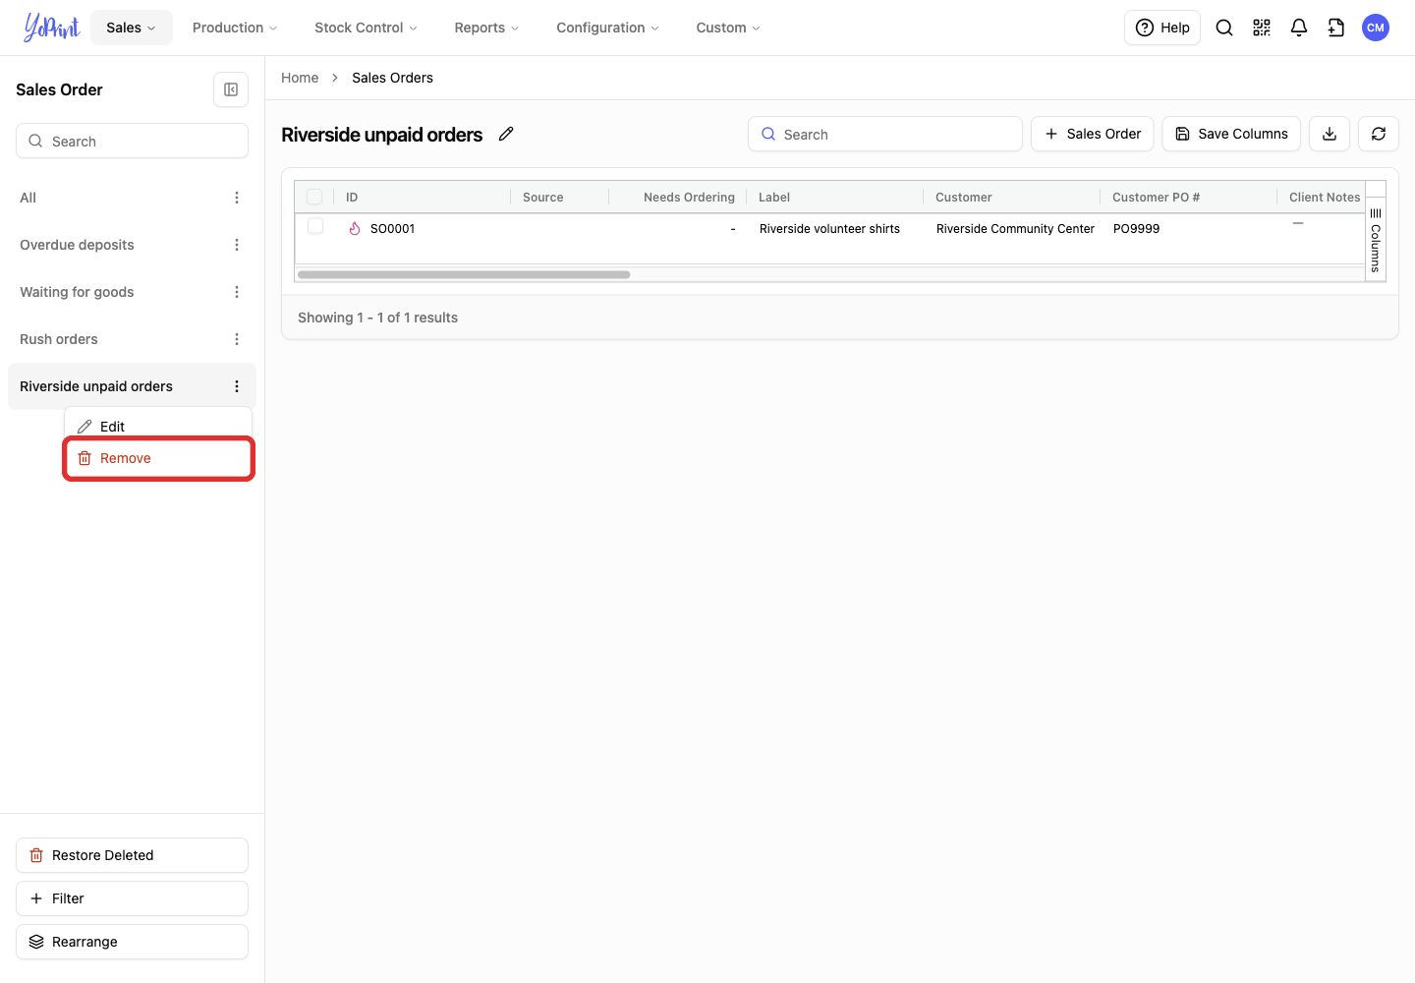Select the Overdue deposits saved view
Viewport: 1415px width, 983px height.
point(77,245)
